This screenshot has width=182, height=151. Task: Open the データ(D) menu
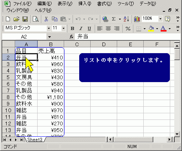[148, 4]
